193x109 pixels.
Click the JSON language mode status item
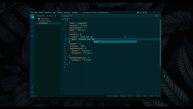[x=138, y=96]
